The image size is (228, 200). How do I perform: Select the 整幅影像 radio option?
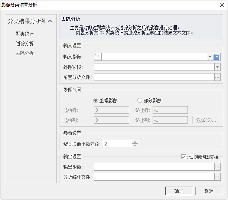[96, 100]
